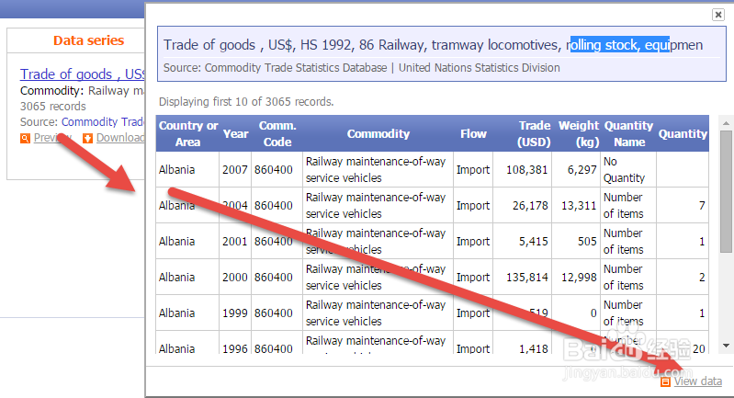
Task: Click the Import cell in the 2001 row
Action: [473, 241]
